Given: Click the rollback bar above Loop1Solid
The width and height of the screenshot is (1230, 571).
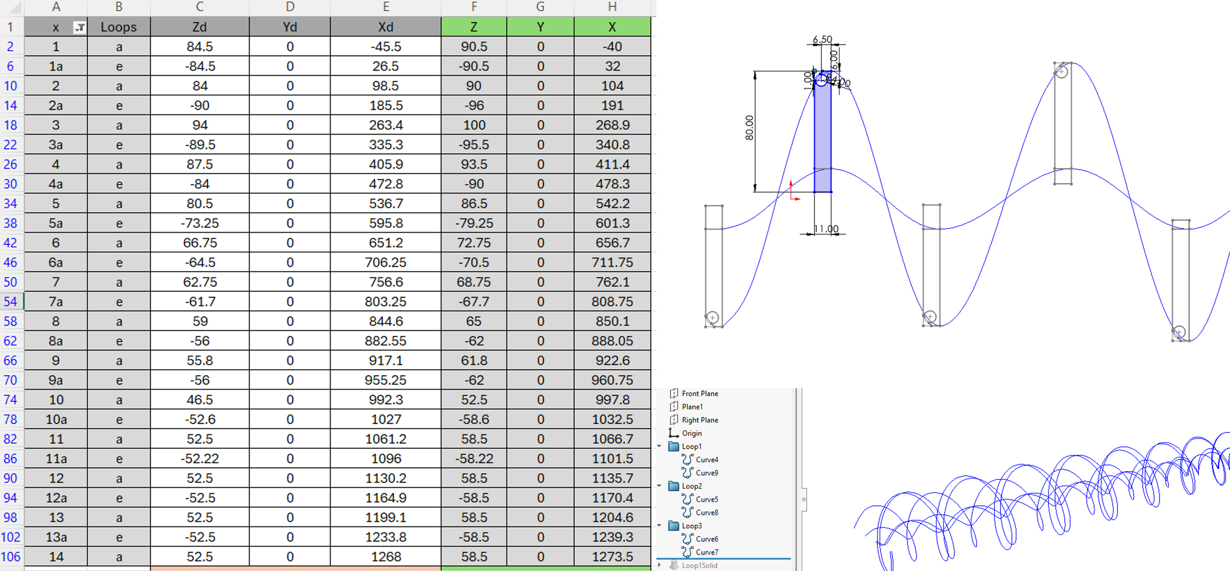Looking at the screenshot, I should coord(723,559).
